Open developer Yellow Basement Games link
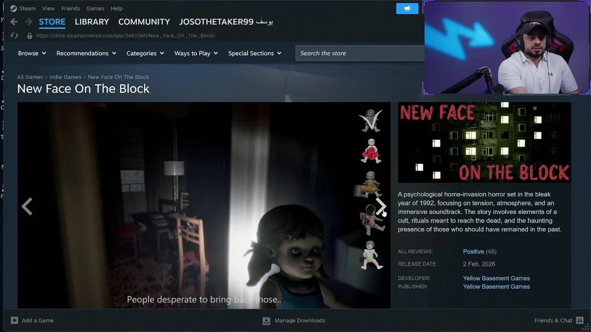591x332 pixels. (496, 278)
